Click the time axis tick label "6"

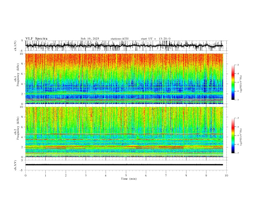[146, 175]
